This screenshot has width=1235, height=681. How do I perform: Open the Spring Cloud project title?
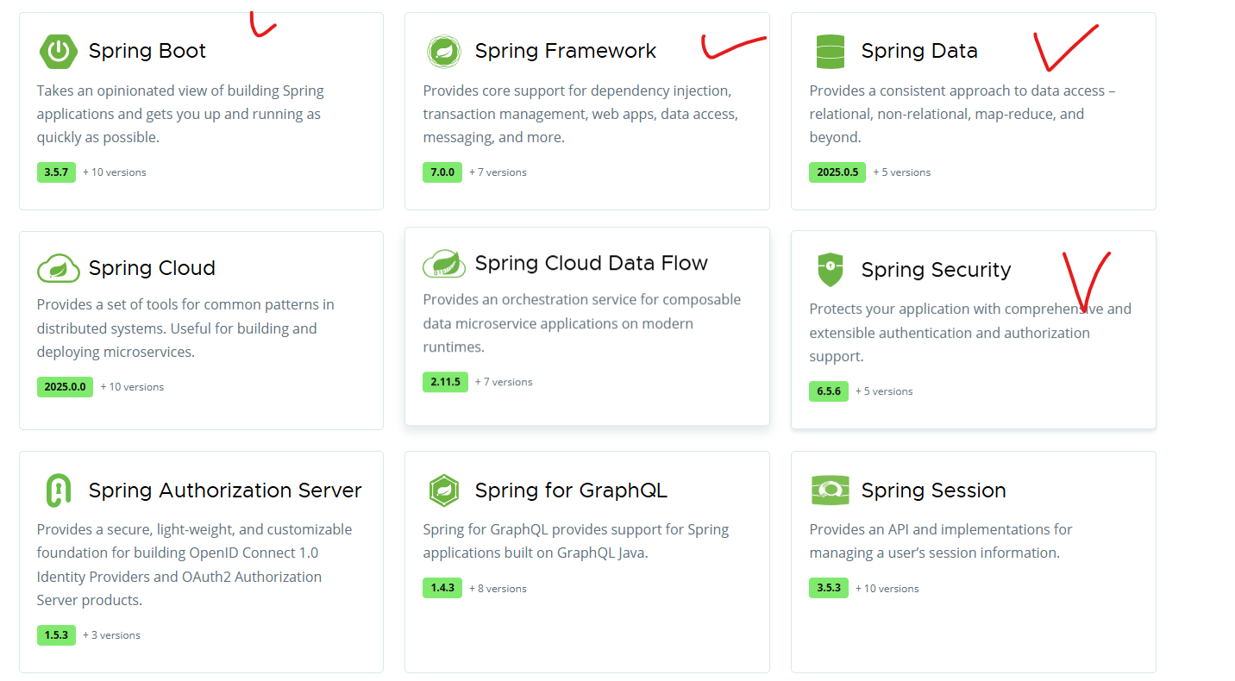click(x=152, y=268)
